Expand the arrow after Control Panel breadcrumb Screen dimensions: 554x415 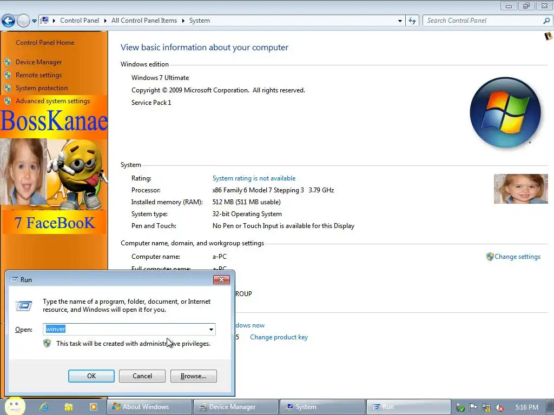[105, 21]
